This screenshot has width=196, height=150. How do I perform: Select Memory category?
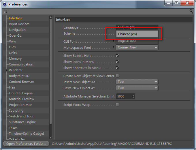(15, 59)
